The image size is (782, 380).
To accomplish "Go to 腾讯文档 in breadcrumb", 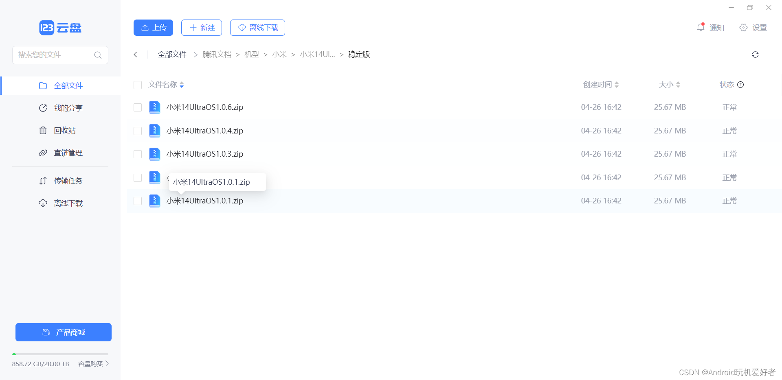I will (217, 55).
